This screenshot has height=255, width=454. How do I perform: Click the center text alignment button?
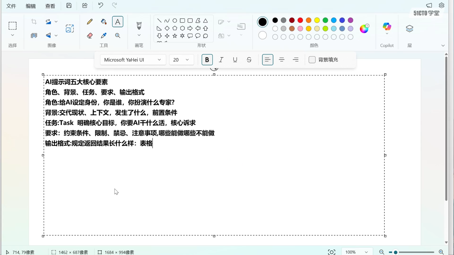[282, 60]
